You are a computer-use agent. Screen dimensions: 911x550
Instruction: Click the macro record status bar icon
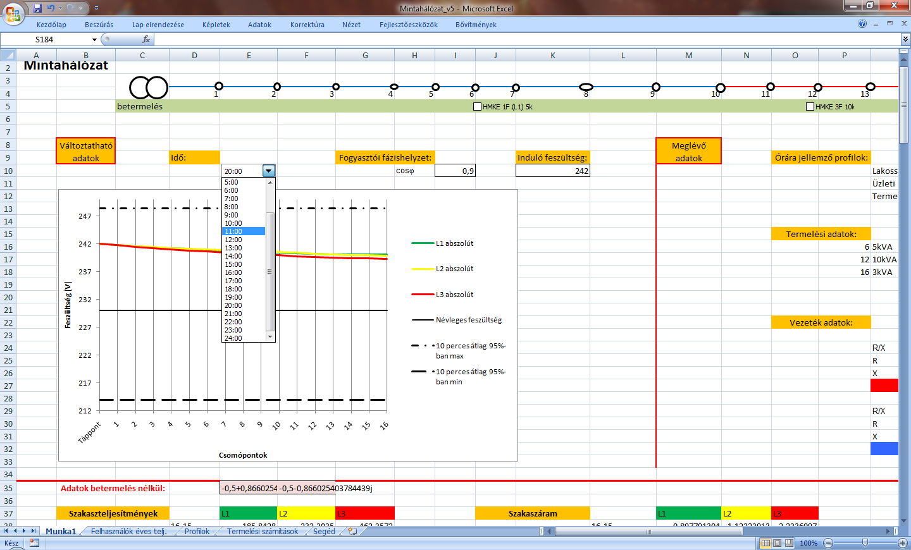click(34, 543)
